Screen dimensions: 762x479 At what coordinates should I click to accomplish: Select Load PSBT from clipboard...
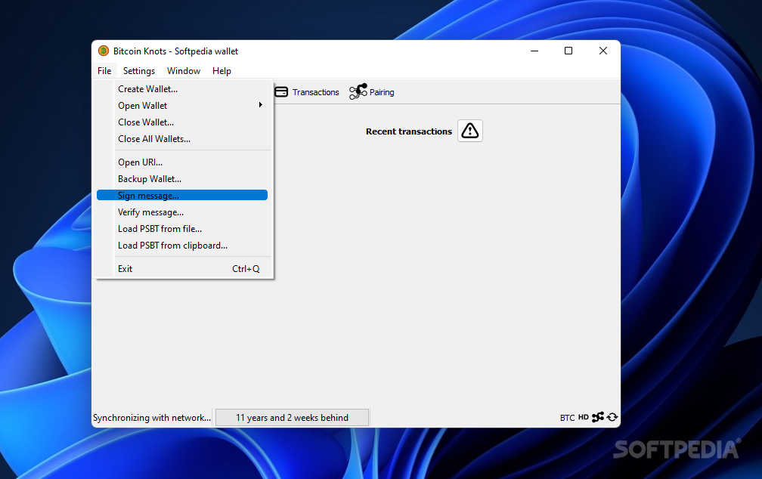(x=182, y=246)
